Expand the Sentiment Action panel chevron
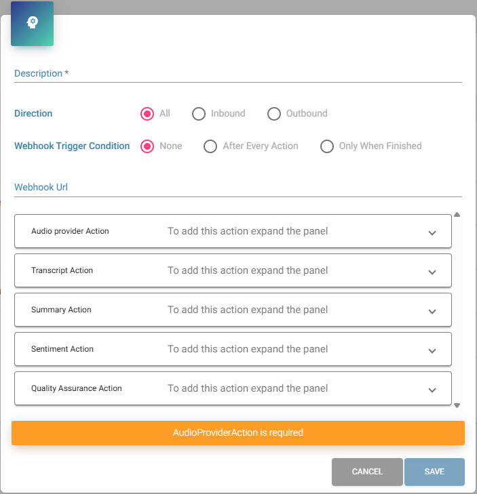Screen dimensions: 477x494 point(432,350)
